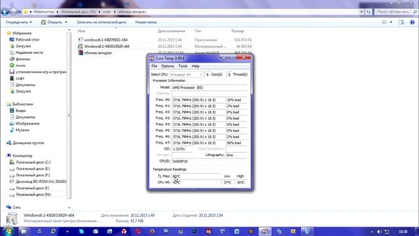Viewport: 419px width, 236px height.
Task: Expand the arrow next to Открыть
Action: pos(66,22)
